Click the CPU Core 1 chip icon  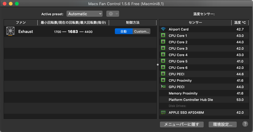(163, 36)
